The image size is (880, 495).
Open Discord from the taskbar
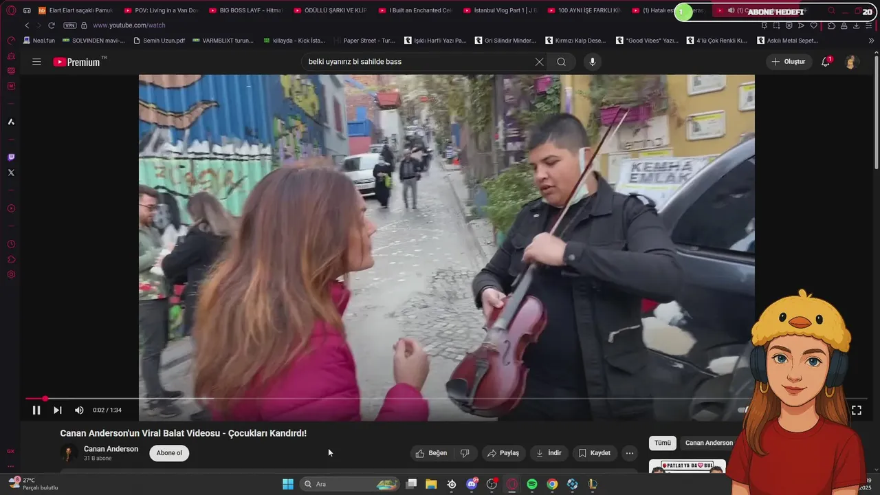tap(472, 484)
